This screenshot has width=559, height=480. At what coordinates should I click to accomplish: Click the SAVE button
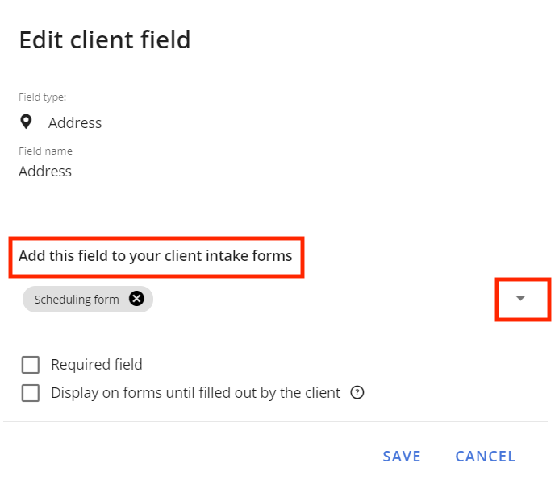(x=402, y=457)
